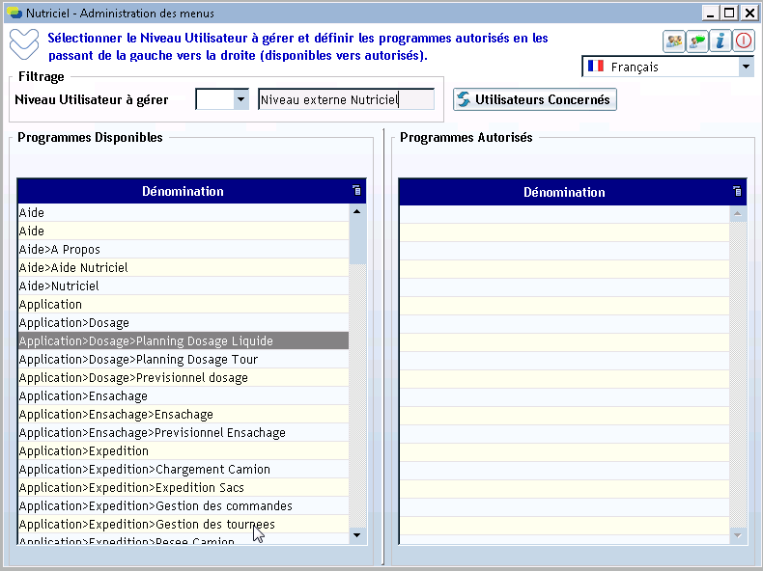
Task: Click the scroll down arrow of authorized programs list
Action: (738, 535)
